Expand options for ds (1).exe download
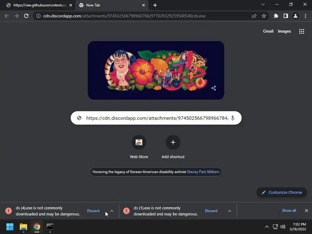Viewport: 312px width, 234px height. (230, 211)
